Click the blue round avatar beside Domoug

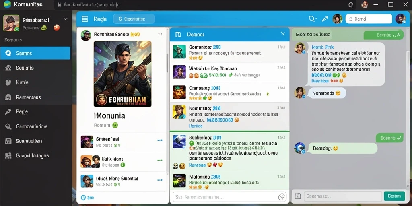click(x=300, y=148)
